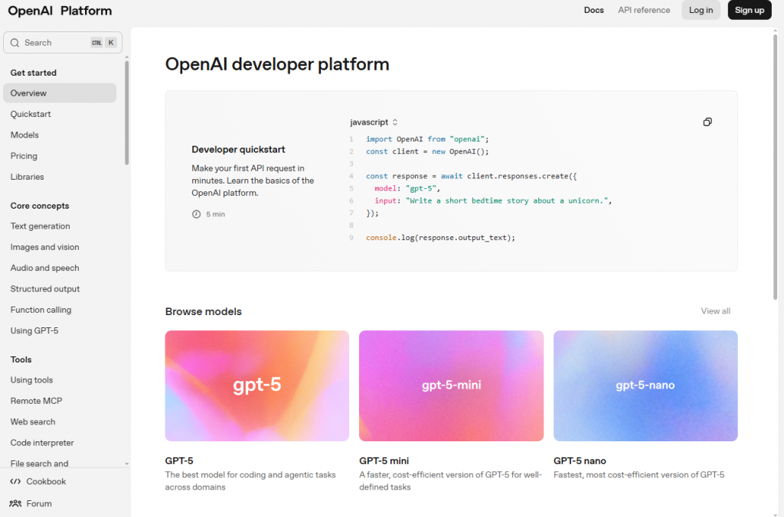Click the gpt-5-nano model thumbnail
The image size is (784, 517).
point(645,385)
